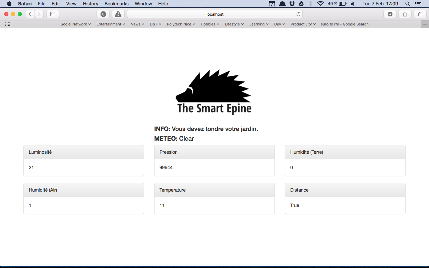
Task: Click the new tab plus button
Action: tap(425, 24)
